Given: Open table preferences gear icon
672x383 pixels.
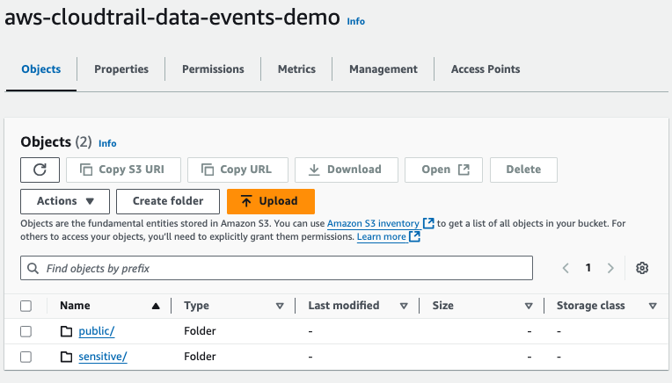Looking at the screenshot, I should pyautogui.click(x=642, y=268).
